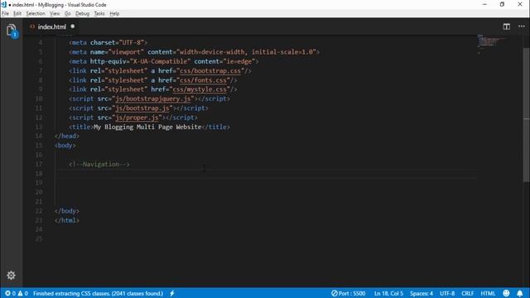Click line number 22 in gutter
The width and height of the screenshot is (530, 298).
click(39, 211)
